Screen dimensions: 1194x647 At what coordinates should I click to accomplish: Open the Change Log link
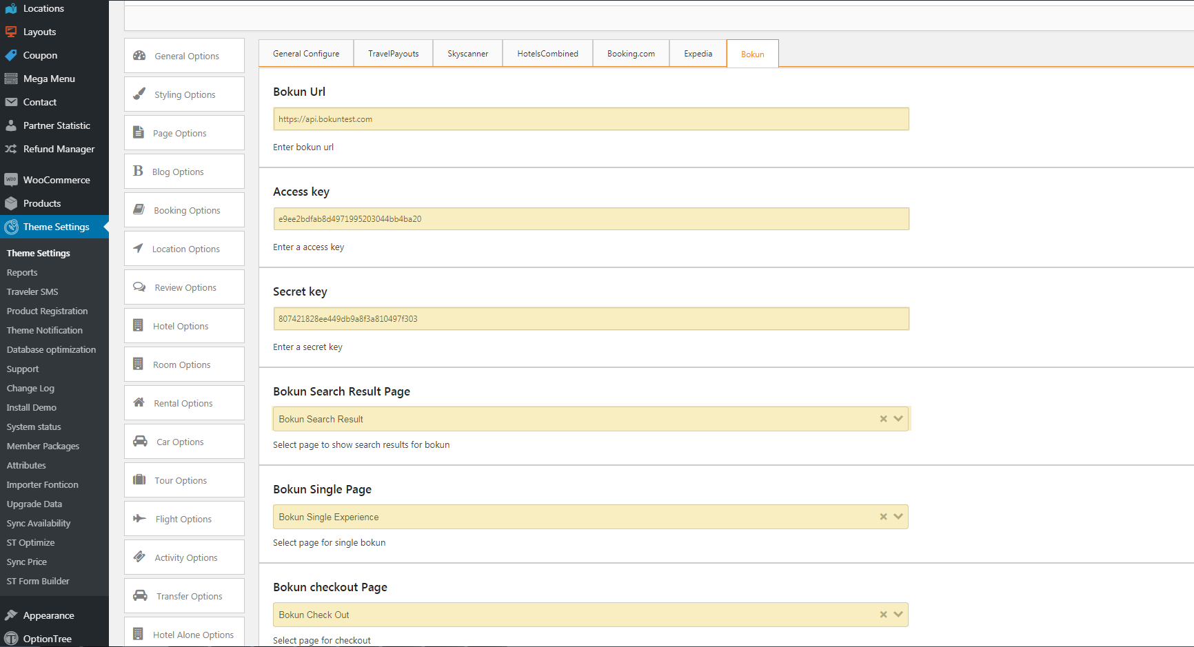[30, 389]
